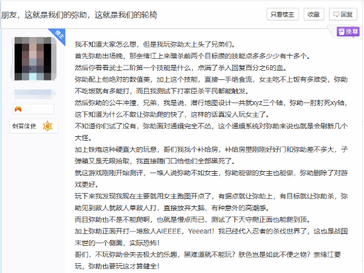Click the thread title 朋友，这就是我们的弥助
This screenshot has width=364, height=273.
tap(79, 15)
